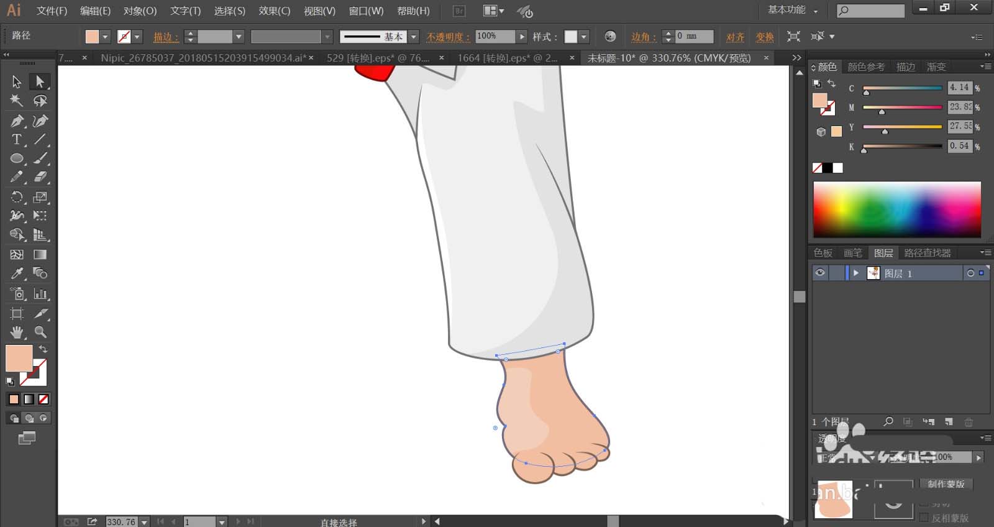Open stroke weight dropdown

coord(239,37)
